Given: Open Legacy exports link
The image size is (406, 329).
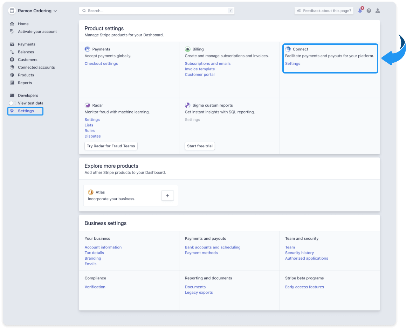Looking at the screenshot, I should pyautogui.click(x=199, y=293).
